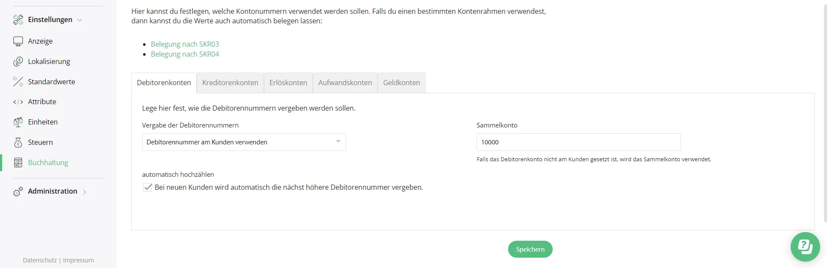Open the Anzeige settings page
Image resolution: width=827 pixels, height=268 pixels.
(x=40, y=41)
